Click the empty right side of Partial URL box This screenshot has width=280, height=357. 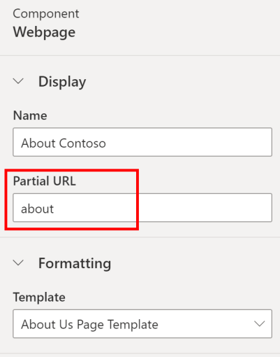tap(205, 208)
